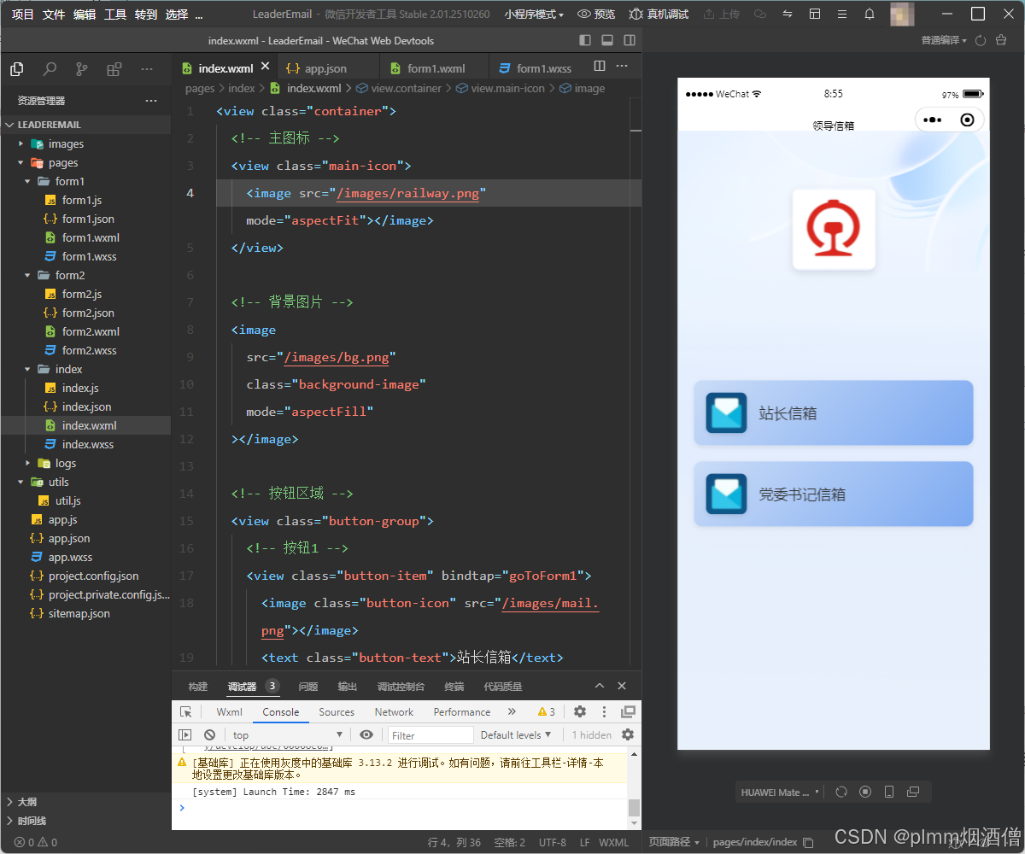Open the Source Control branch icon
Viewport: 1025px width, 854px height.
click(x=82, y=69)
